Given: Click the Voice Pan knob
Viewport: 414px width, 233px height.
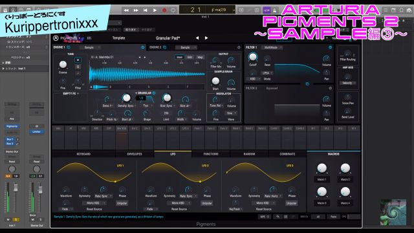Looking at the screenshot, I should (348, 97).
